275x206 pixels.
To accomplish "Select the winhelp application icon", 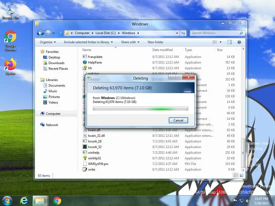I will click(x=85, y=152).
